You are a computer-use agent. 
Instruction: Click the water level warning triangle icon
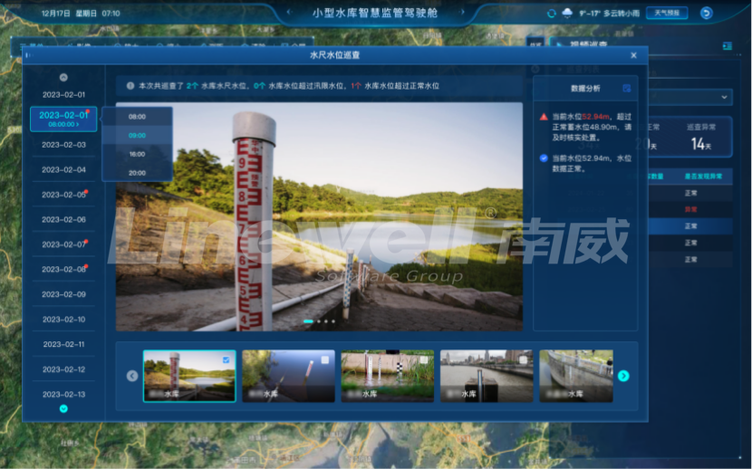tap(544, 117)
